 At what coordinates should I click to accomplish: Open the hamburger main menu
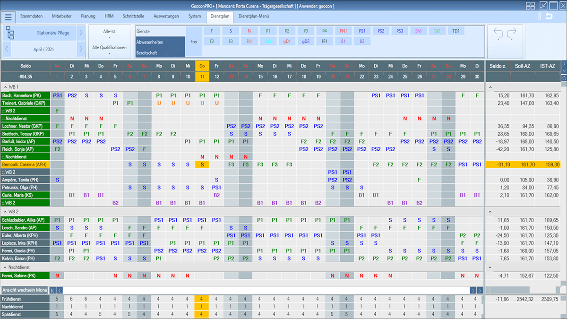pyautogui.click(x=8, y=17)
